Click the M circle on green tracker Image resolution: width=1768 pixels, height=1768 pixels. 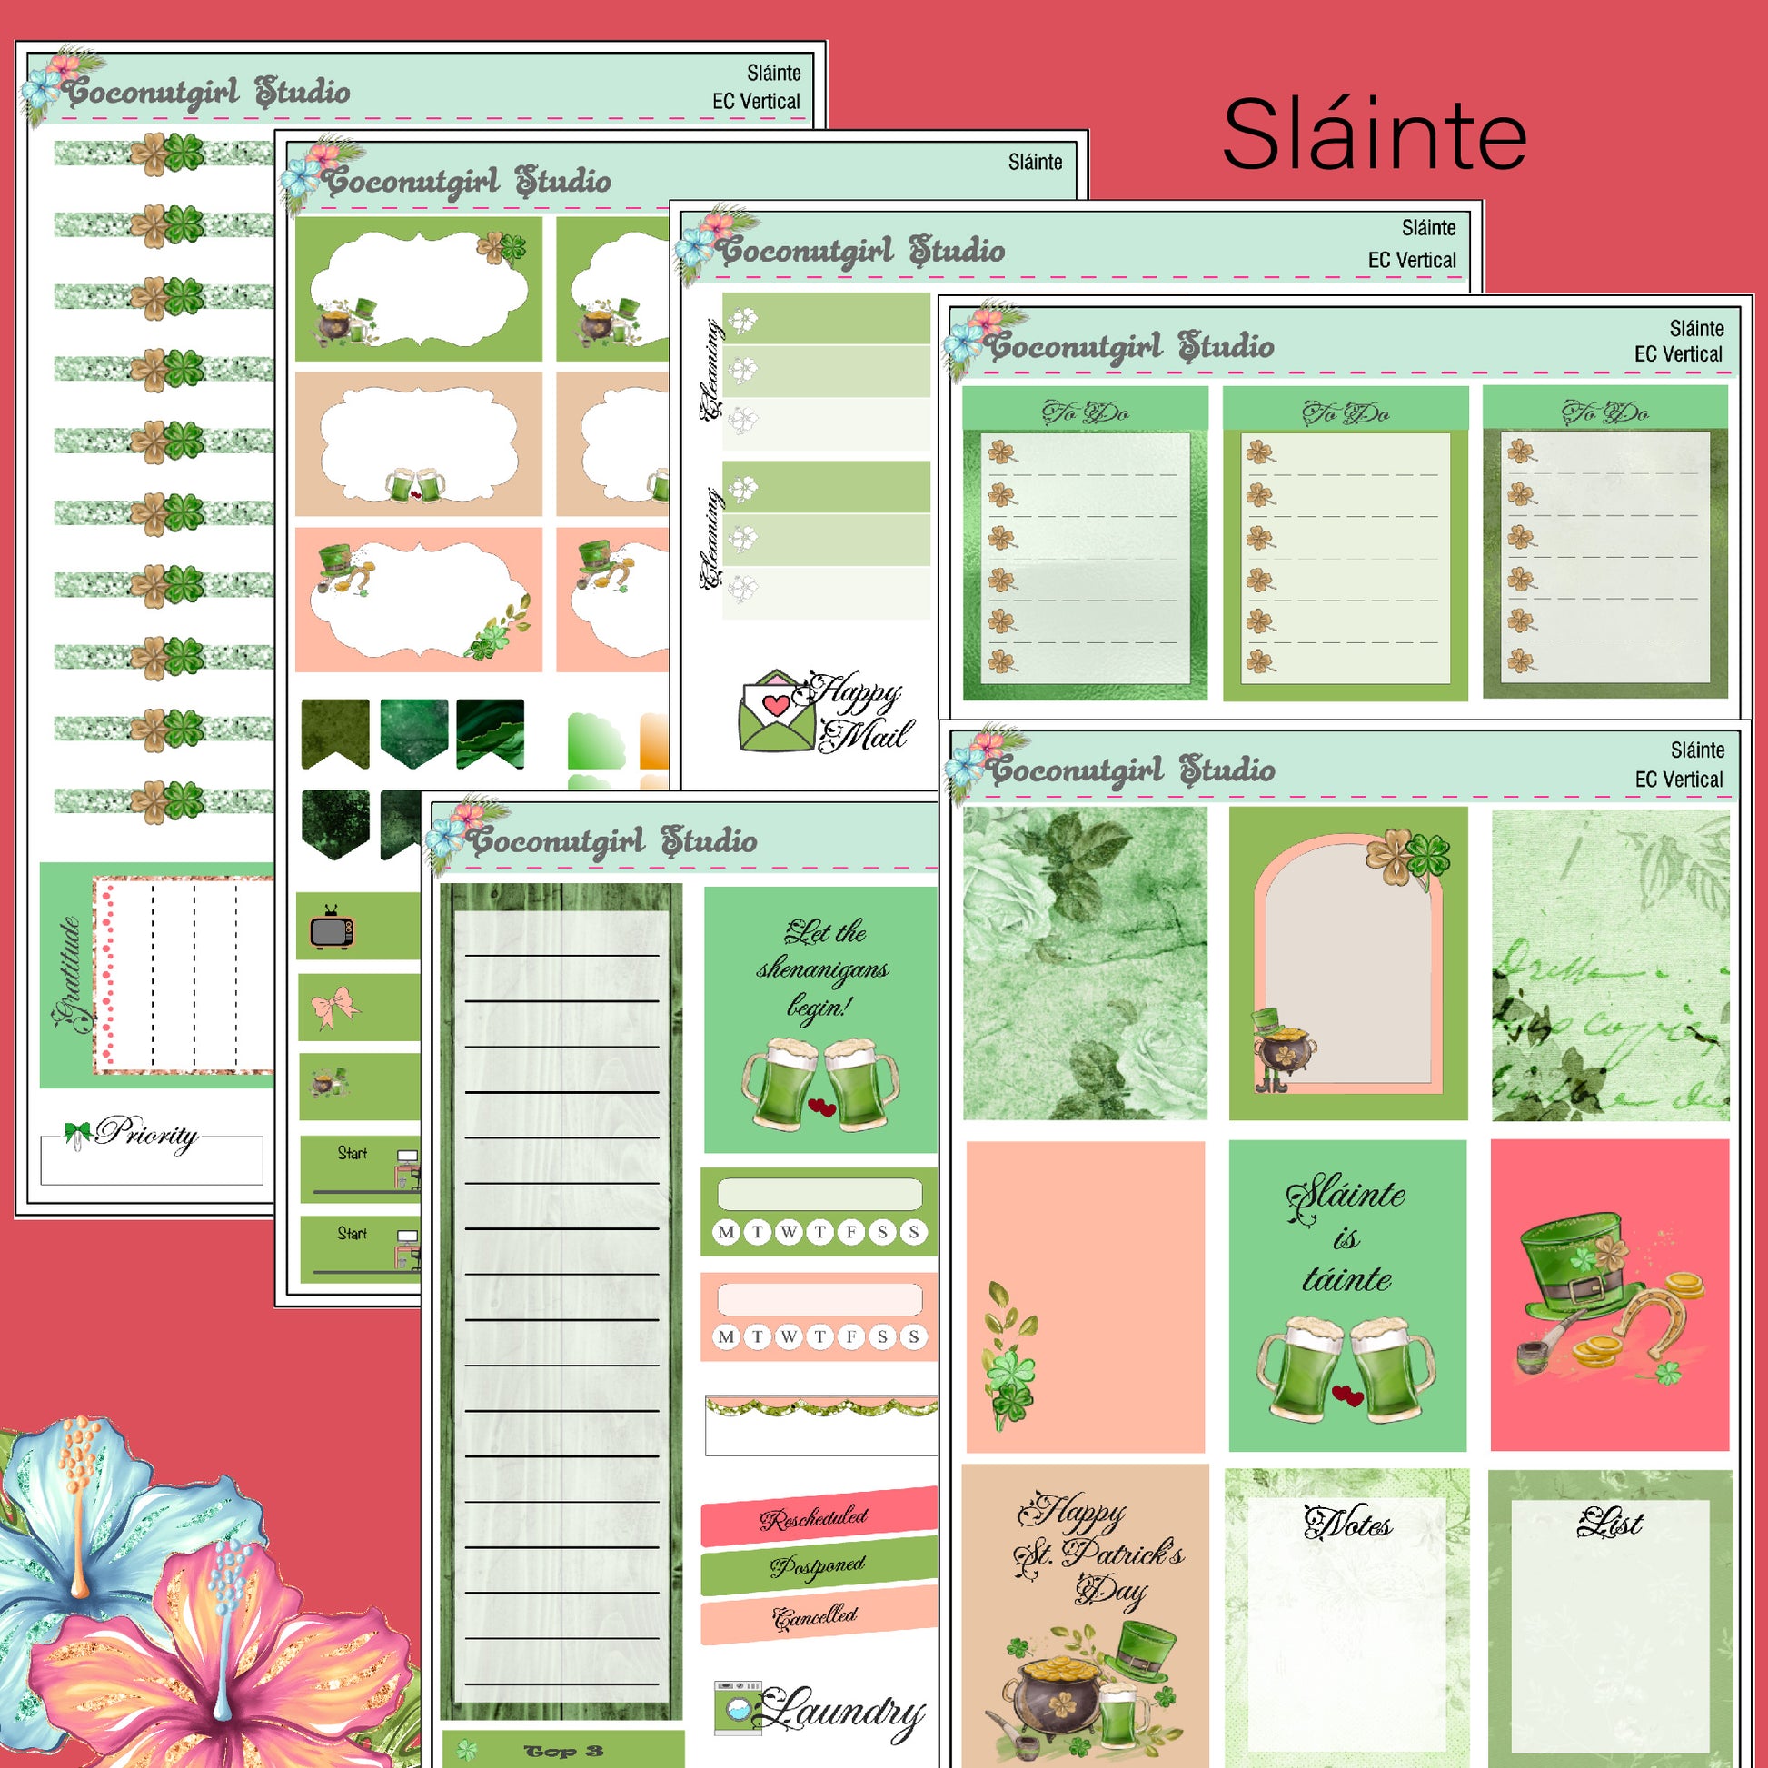click(x=727, y=1232)
